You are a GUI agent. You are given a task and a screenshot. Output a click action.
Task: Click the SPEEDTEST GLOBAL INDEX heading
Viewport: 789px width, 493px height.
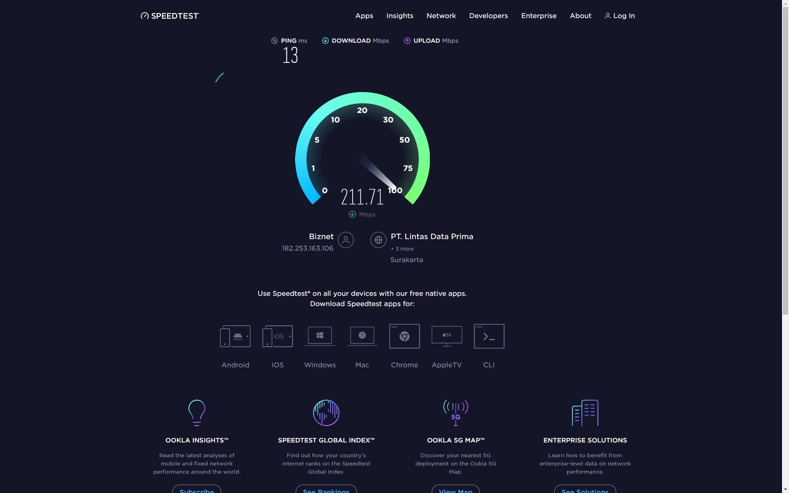pyautogui.click(x=326, y=440)
